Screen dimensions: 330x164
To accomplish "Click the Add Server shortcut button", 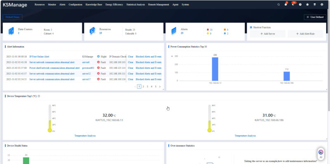I will point(268,34).
